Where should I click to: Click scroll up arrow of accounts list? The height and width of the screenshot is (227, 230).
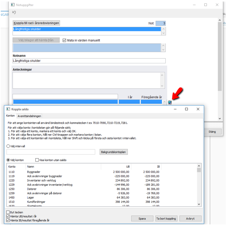(199, 166)
